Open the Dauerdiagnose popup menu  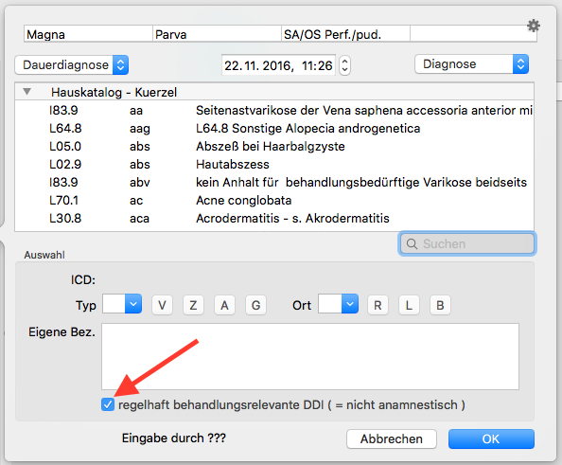tap(72, 65)
